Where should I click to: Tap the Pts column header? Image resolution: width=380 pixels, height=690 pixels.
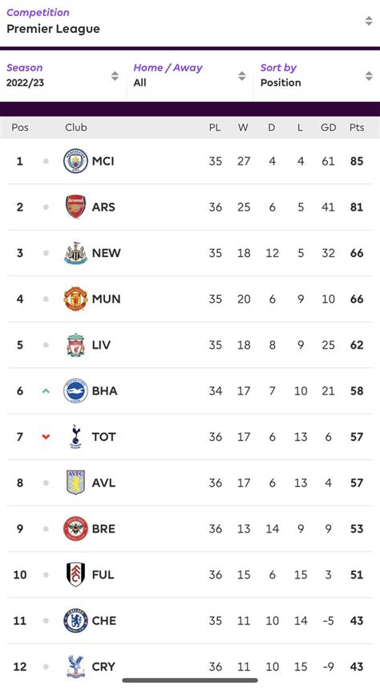tap(357, 128)
